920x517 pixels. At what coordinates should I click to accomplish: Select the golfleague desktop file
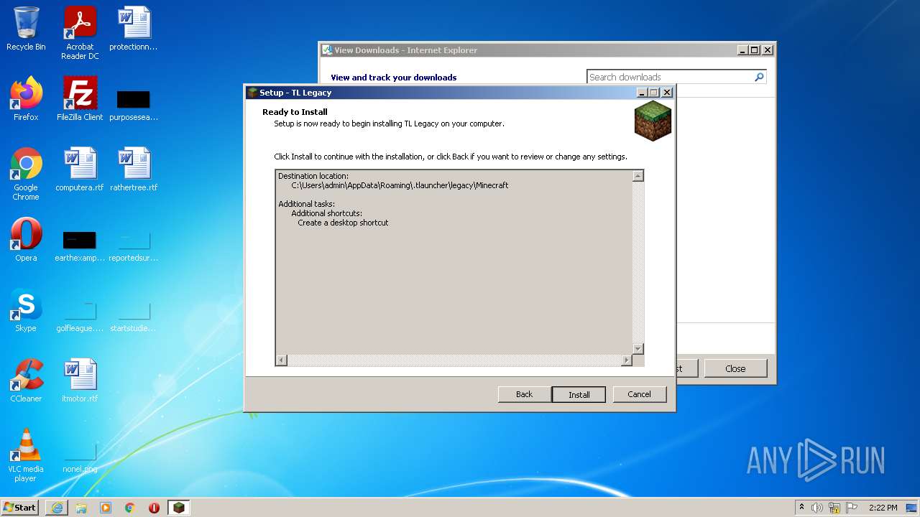[x=80, y=315]
